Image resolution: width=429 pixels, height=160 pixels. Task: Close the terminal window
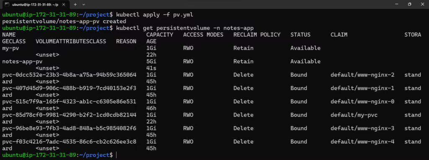[x=422, y=4]
